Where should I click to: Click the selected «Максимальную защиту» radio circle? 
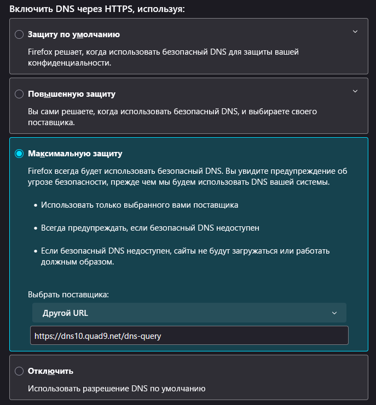click(x=19, y=154)
